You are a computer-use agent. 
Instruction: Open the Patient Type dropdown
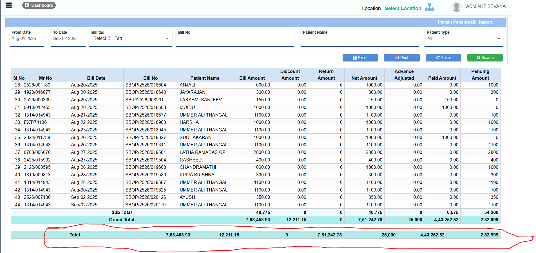coord(463,38)
